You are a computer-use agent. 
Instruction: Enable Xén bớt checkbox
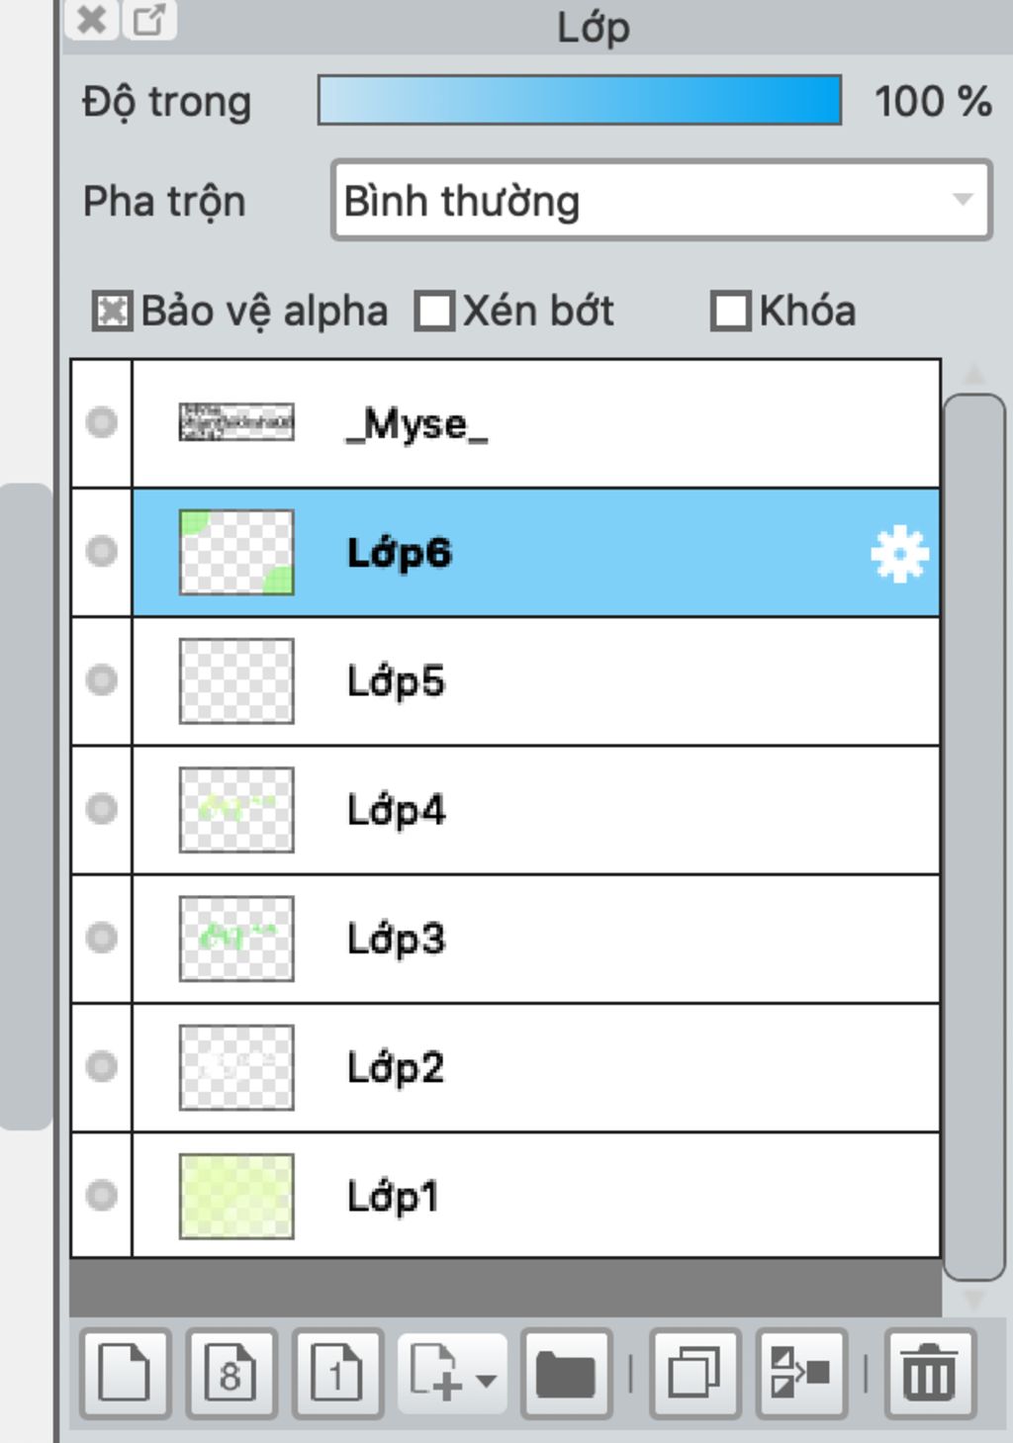(434, 312)
